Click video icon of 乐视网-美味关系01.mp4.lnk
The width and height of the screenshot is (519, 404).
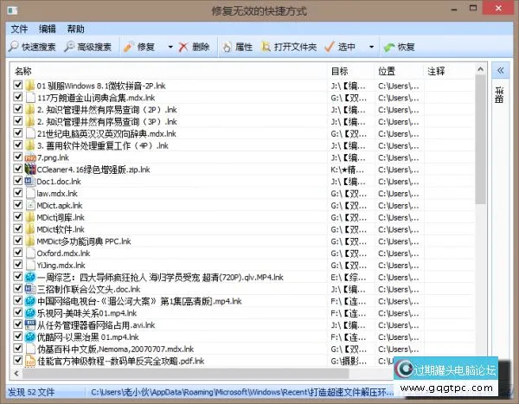coord(30,312)
